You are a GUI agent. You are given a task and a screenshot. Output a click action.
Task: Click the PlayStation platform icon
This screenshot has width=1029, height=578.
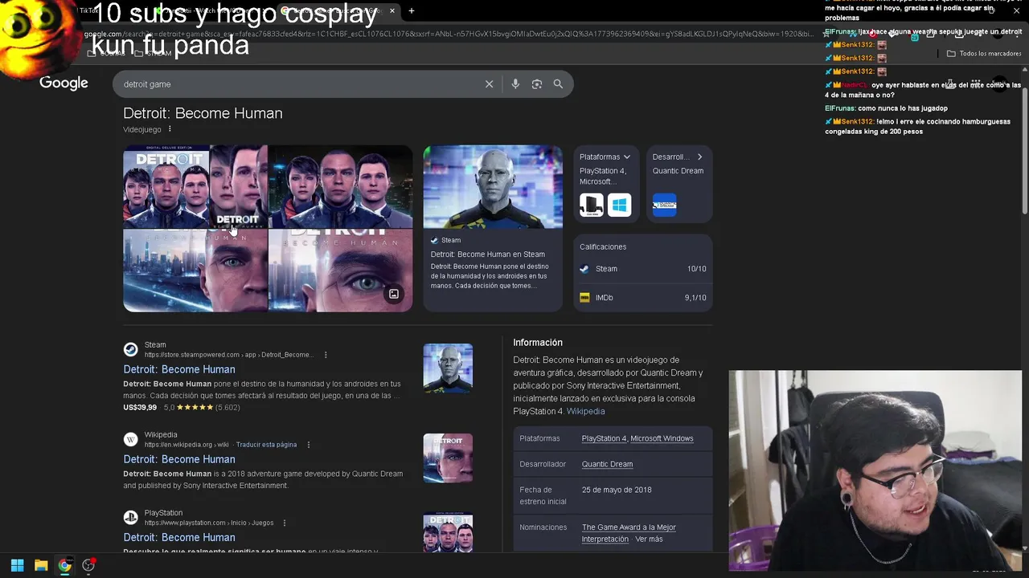point(592,206)
